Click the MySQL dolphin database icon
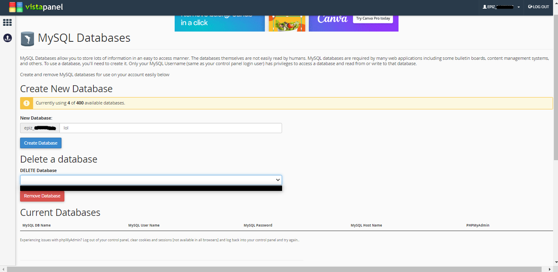 tap(27, 38)
